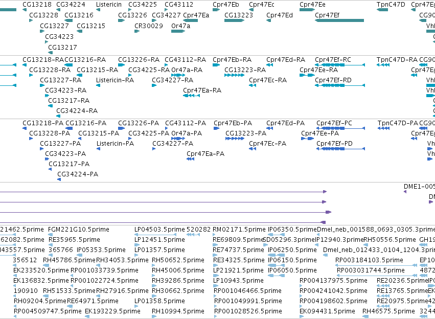Click the Or47a-RA transcript label

pos(187,70)
